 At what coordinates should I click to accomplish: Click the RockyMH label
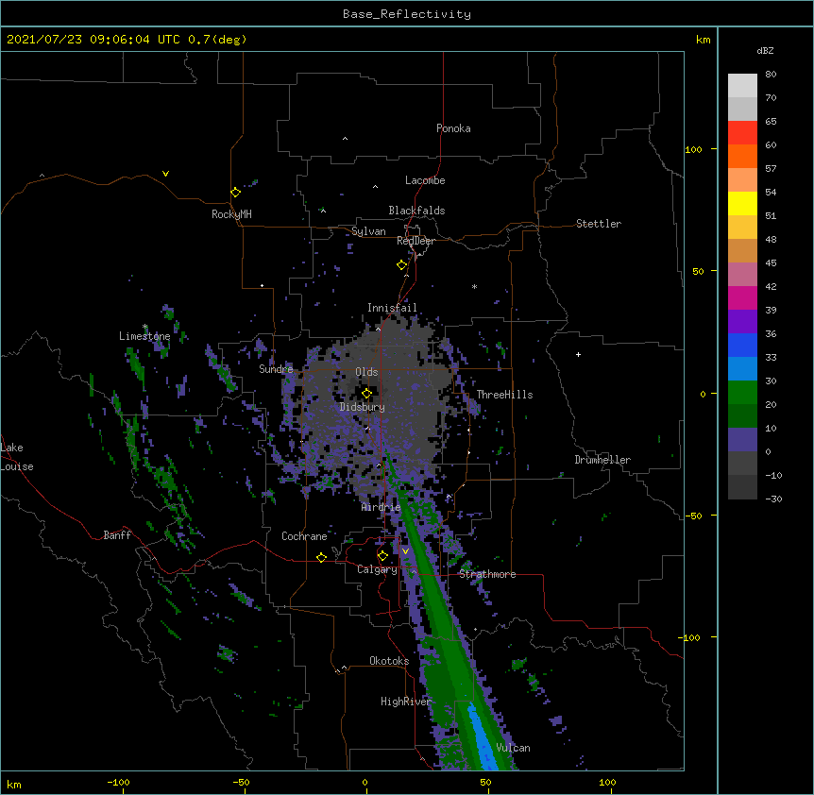click(231, 214)
